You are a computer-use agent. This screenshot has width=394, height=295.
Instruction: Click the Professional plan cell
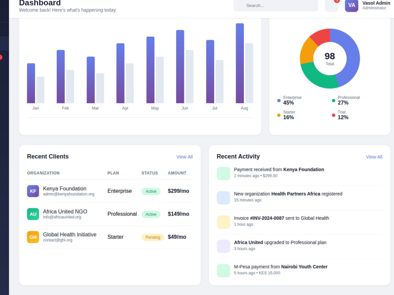(122, 214)
